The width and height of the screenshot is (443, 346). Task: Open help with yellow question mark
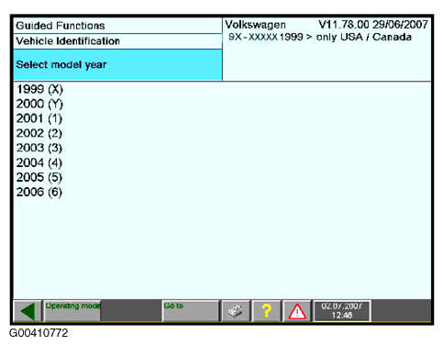click(267, 311)
